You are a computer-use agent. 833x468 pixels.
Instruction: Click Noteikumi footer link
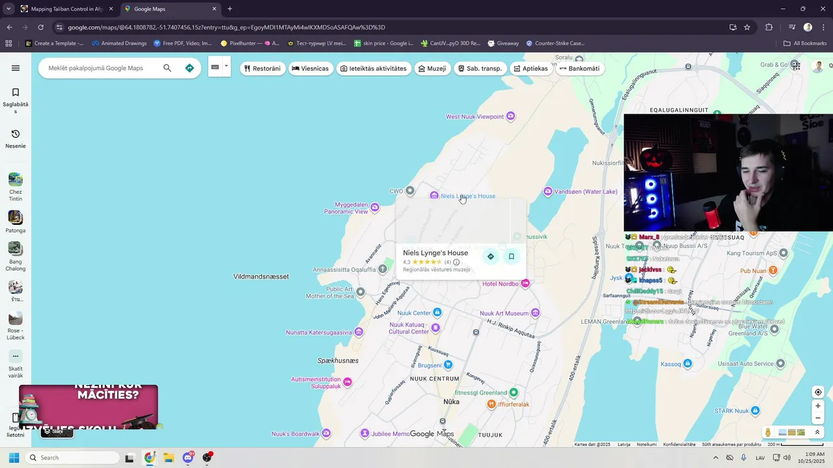646,445
